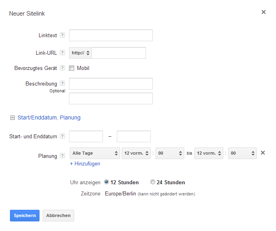Click the Planung help question mark

coord(62,156)
